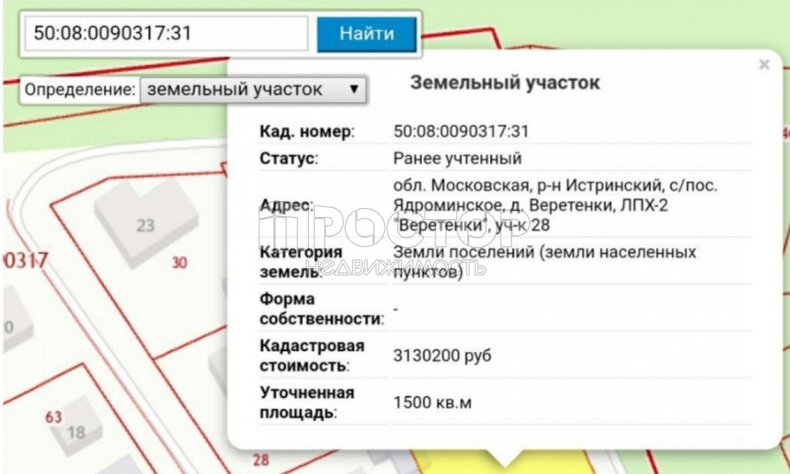Click the Статус field label
790x474 pixels.
pyautogui.click(x=289, y=159)
